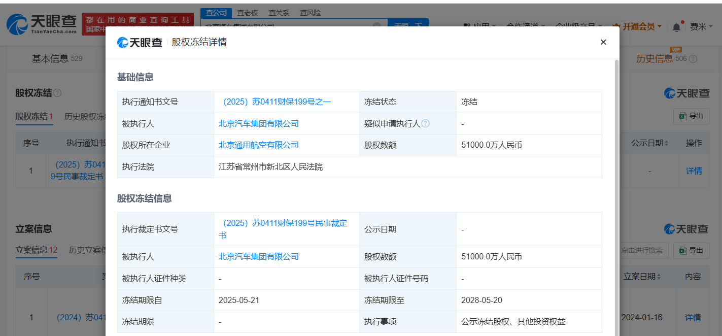Click 详情 link in 股权冻结 table row

[x=694, y=171]
